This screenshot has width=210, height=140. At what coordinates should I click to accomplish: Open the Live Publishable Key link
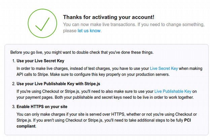(x=173, y=91)
